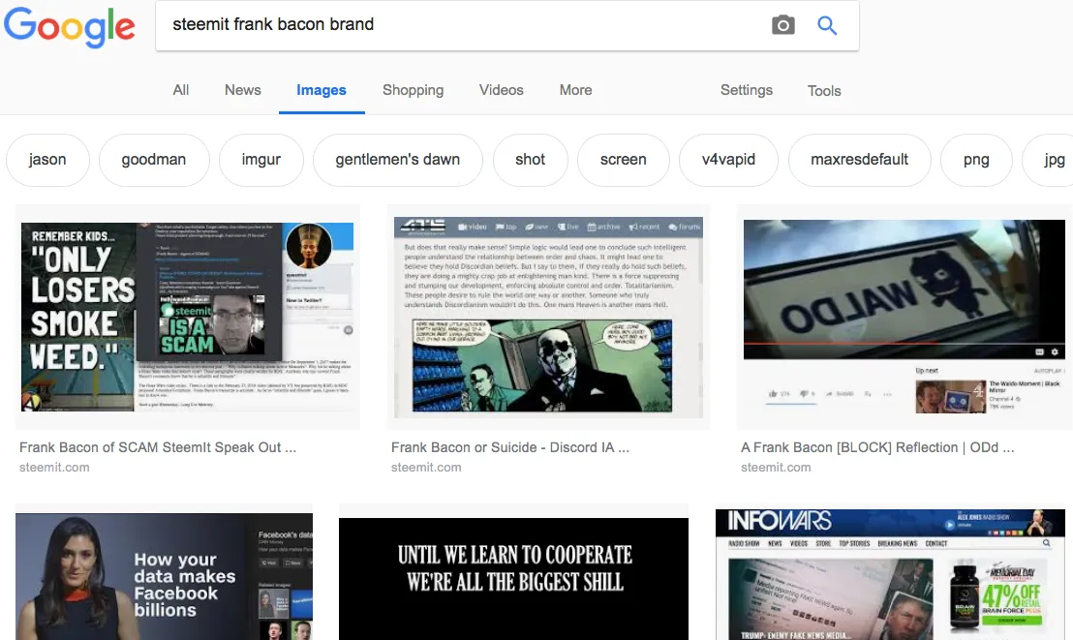Select the shot filter chip

coord(530,160)
